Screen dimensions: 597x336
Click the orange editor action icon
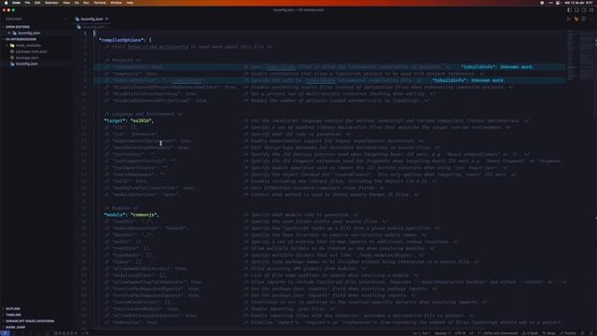click(576, 19)
